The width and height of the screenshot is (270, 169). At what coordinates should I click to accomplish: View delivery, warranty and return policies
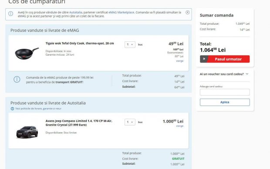pos(38,109)
